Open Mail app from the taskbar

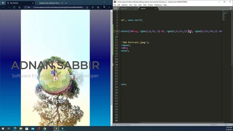click(x=33, y=128)
